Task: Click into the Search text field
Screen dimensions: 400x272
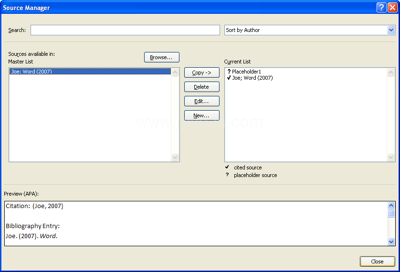Action: 125,30
